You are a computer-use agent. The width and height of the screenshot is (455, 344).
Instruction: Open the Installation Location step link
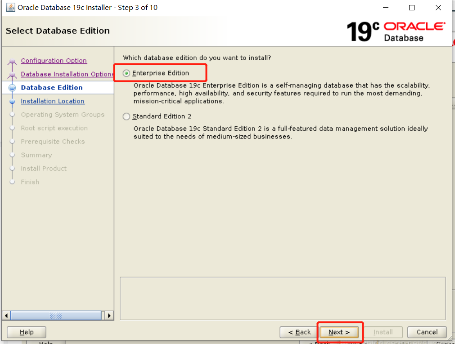pos(53,101)
